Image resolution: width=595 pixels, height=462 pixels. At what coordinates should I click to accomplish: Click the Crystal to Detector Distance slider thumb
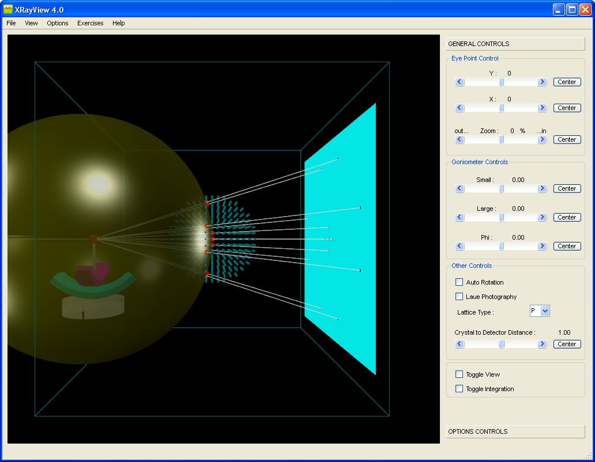(x=501, y=344)
